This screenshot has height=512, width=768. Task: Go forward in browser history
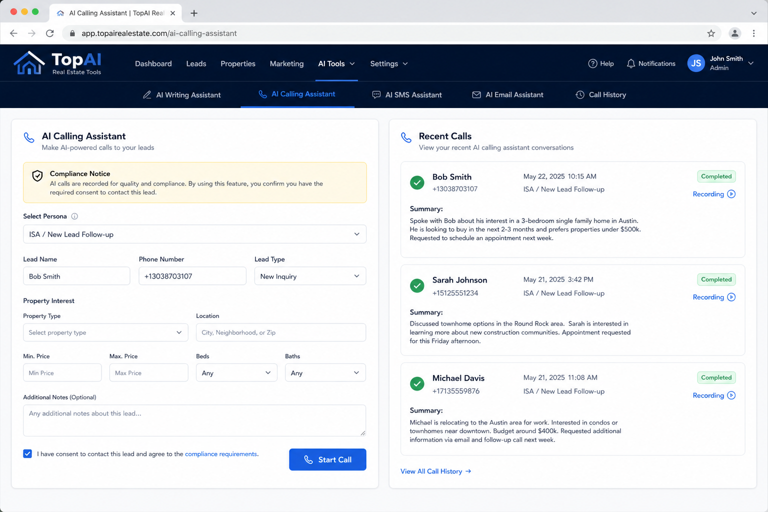point(31,33)
